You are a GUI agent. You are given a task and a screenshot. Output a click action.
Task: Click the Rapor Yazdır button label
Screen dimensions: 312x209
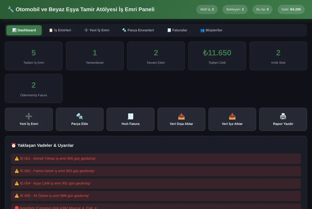pyautogui.click(x=283, y=124)
